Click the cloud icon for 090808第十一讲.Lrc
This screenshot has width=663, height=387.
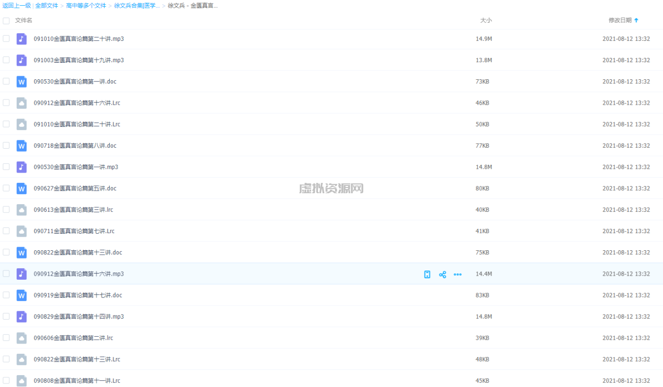click(x=21, y=381)
